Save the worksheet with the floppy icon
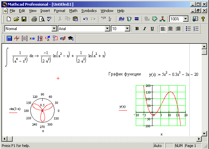The height and width of the screenshot is (149, 209). (24, 19)
